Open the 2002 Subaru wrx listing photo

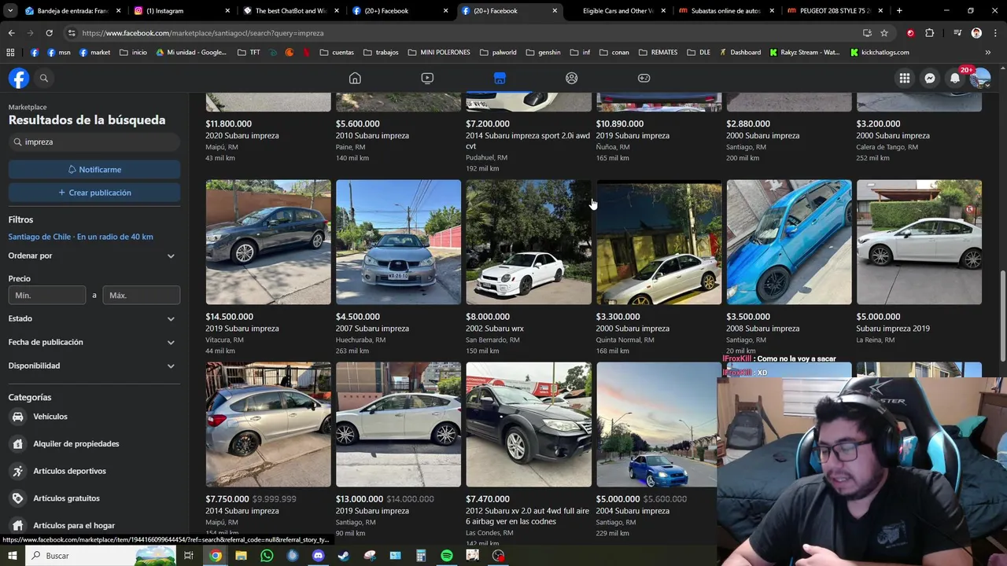click(529, 242)
